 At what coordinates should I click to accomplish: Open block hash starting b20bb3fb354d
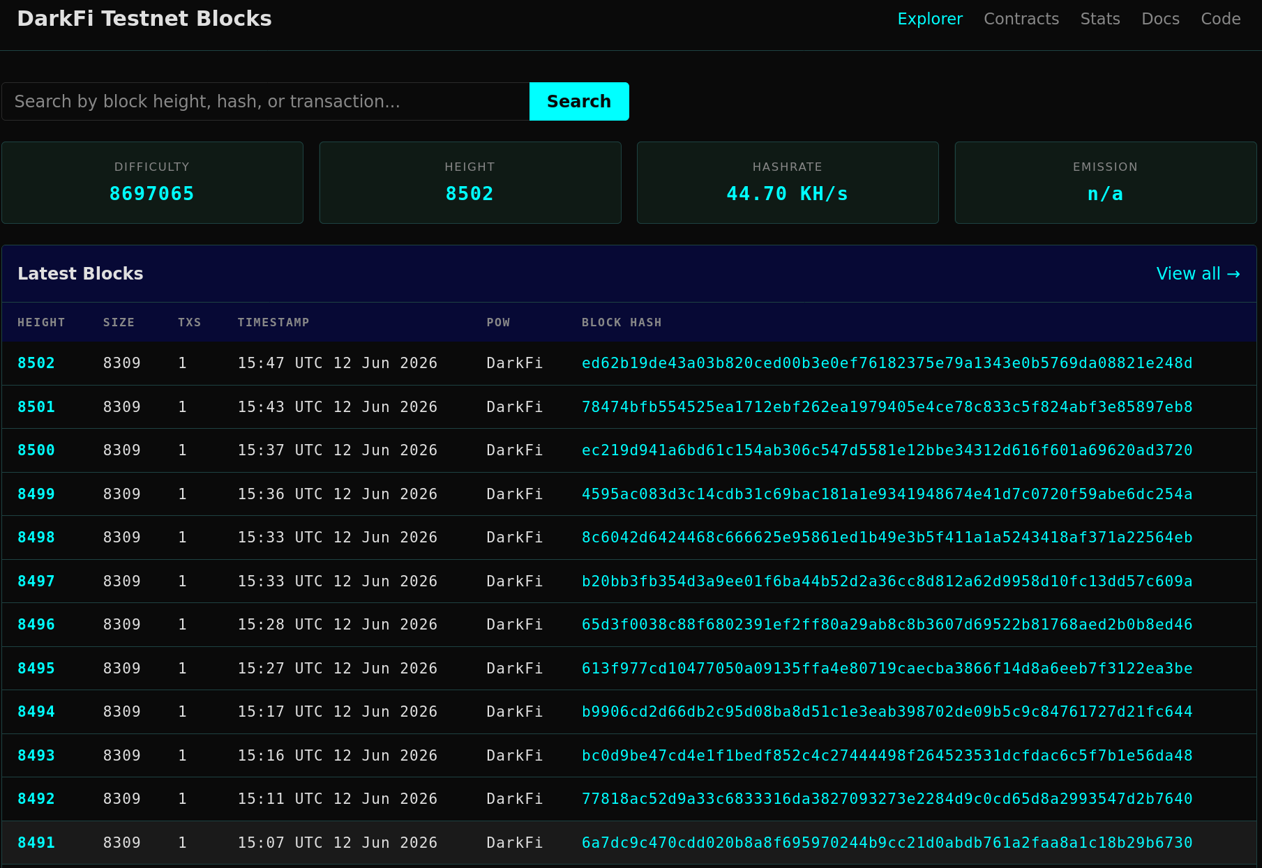click(x=887, y=581)
